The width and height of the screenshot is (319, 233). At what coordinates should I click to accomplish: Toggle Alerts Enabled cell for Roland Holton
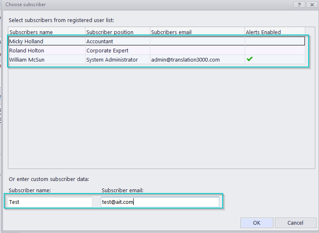(274, 51)
